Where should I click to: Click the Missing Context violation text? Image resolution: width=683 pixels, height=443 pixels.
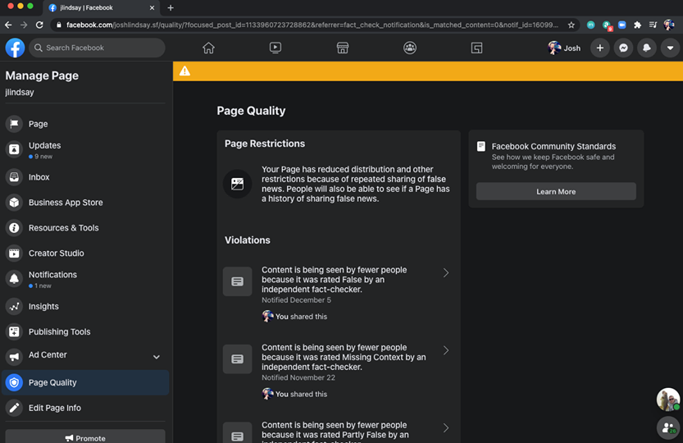[x=344, y=357]
